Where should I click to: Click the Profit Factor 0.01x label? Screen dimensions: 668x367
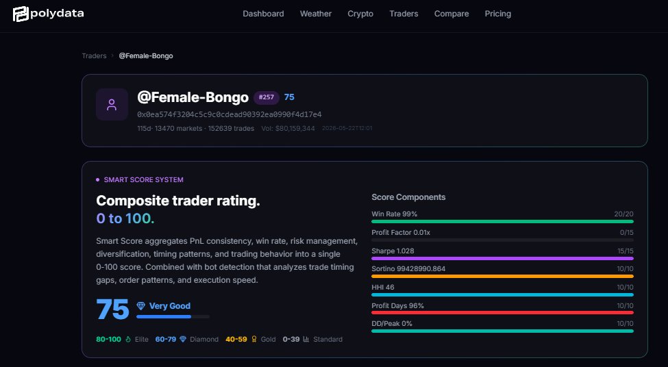401,233
